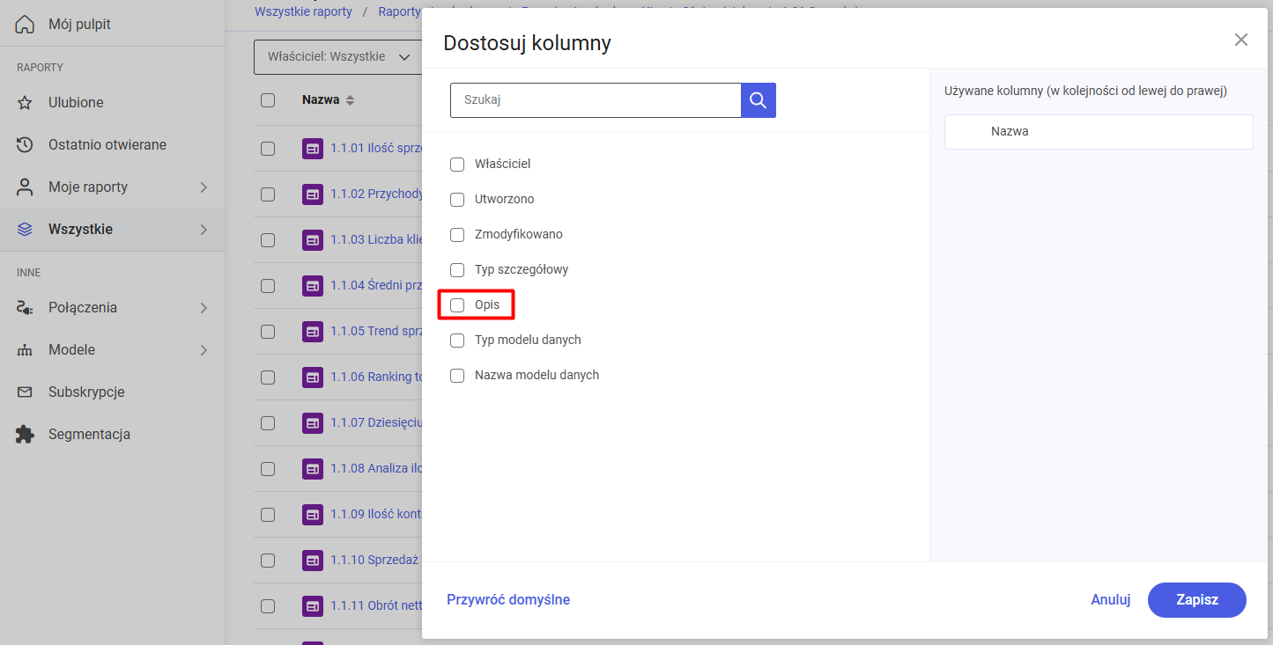This screenshot has height=645, width=1273.
Task: Click the magnifier search button
Action: click(x=758, y=100)
